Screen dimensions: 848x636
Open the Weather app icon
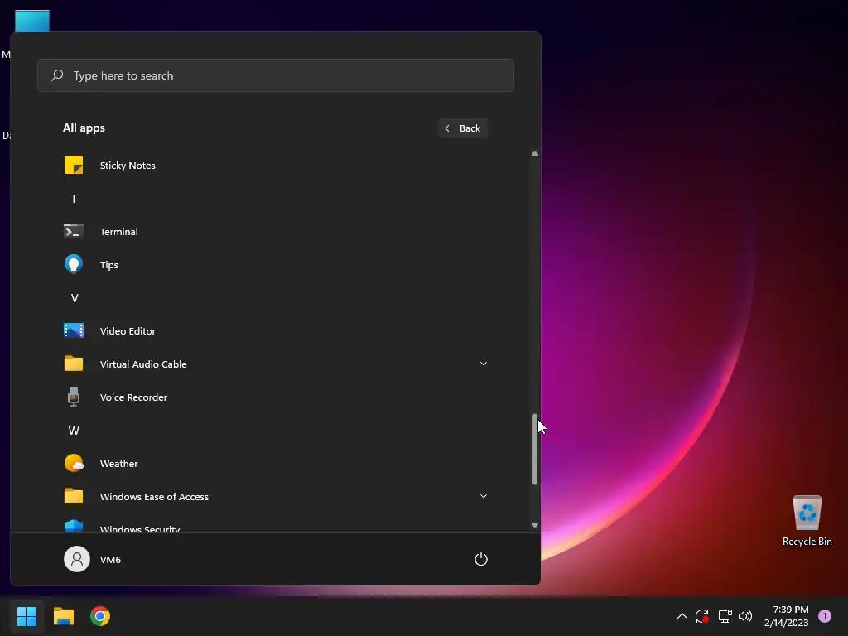point(74,463)
